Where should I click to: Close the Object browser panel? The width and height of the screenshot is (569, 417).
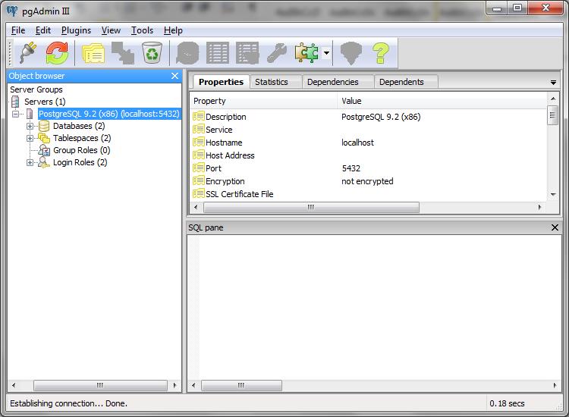(x=175, y=76)
